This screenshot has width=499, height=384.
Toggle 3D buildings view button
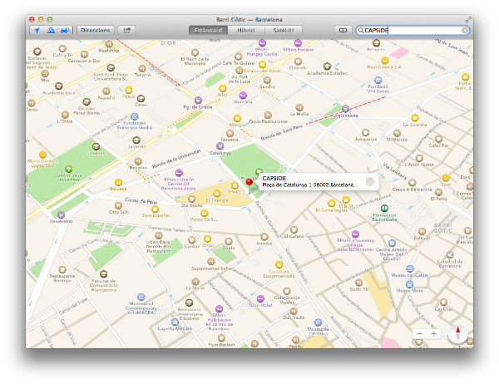(x=51, y=30)
